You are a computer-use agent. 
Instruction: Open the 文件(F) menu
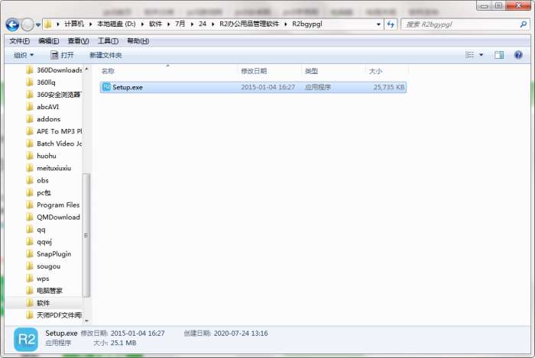tap(19, 41)
